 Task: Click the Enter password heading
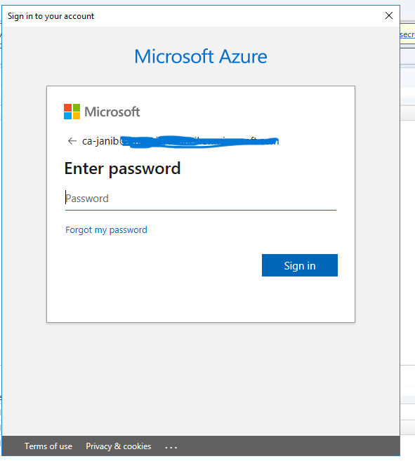(123, 168)
